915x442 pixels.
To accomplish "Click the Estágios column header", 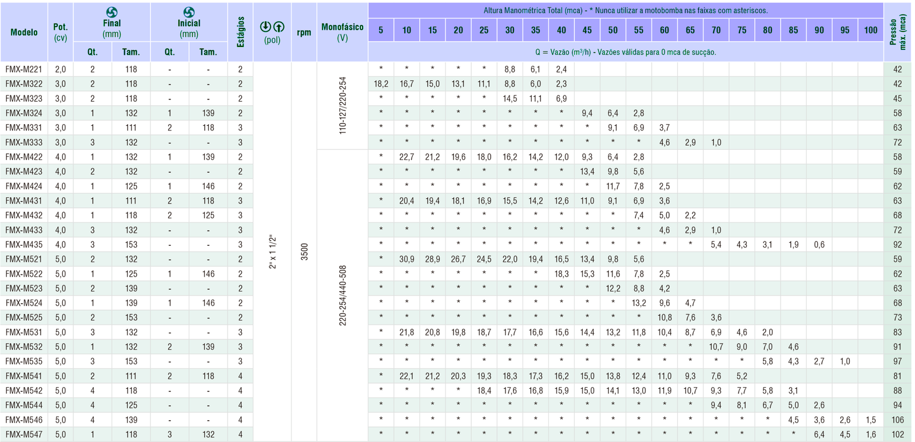I will tap(241, 32).
